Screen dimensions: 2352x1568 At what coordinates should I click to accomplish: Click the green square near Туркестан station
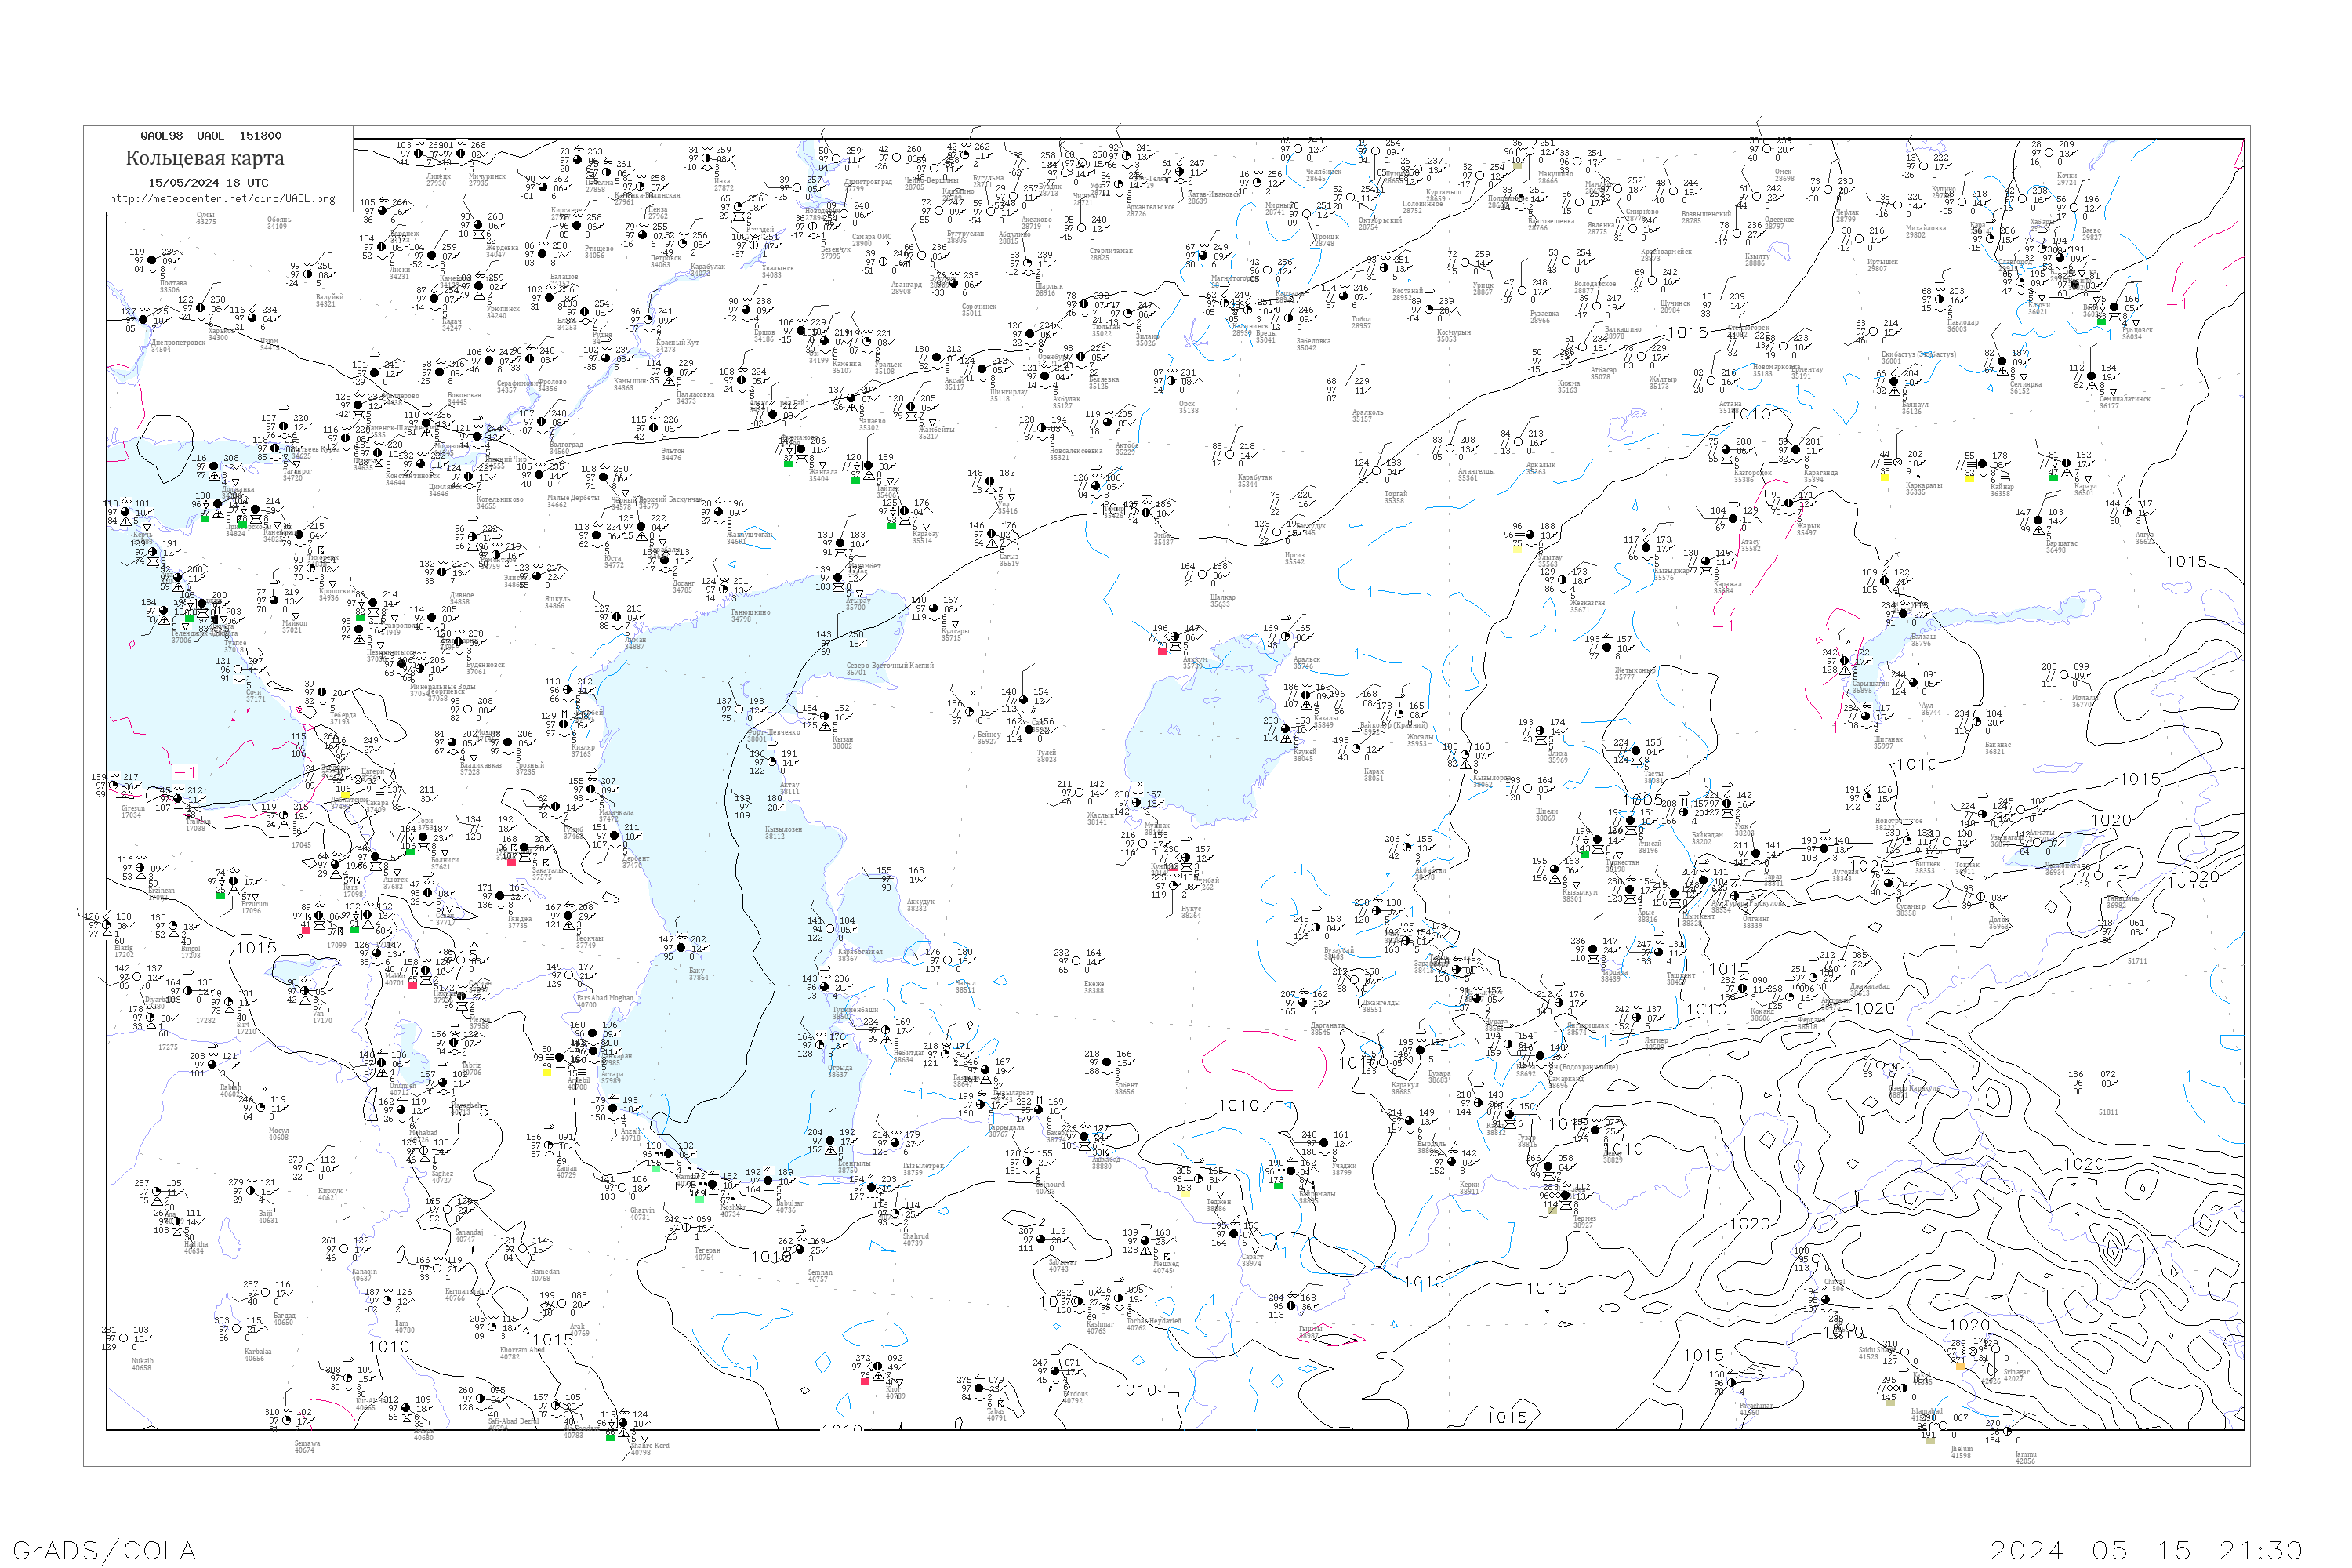(x=1584, y=854)
